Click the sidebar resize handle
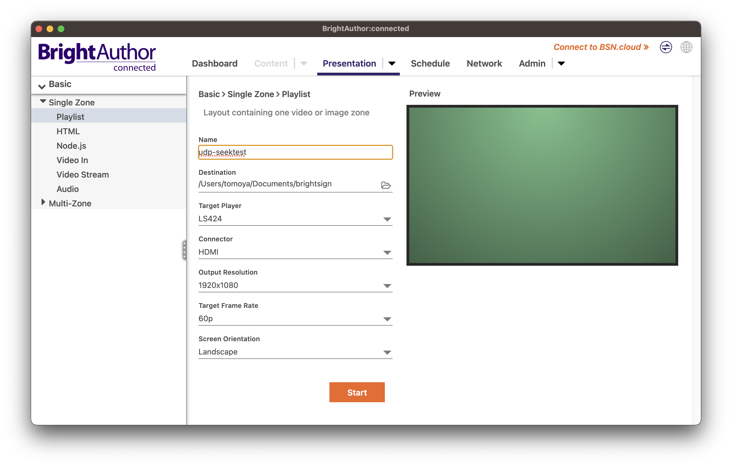This screenshot has width=732, height=466. pos(184,250)
